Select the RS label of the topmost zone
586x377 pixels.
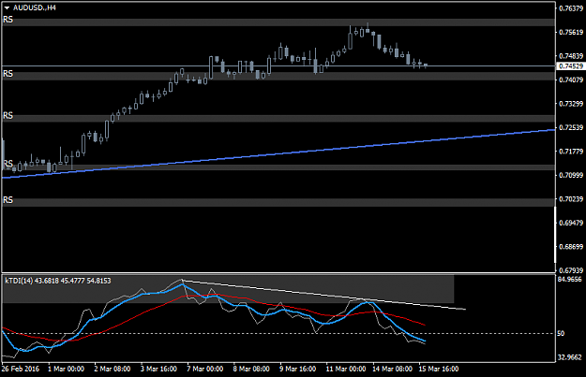pyautogui.click(x=8, y=20)
